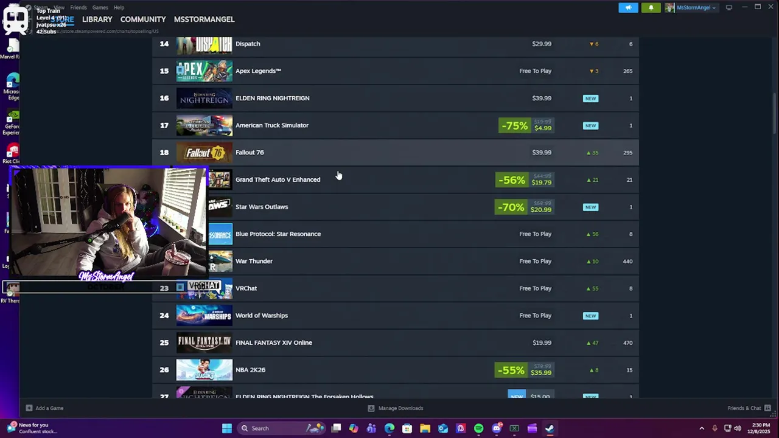The image size is (779, 438).
Task: Click World of Warships title
Action: 262,315
